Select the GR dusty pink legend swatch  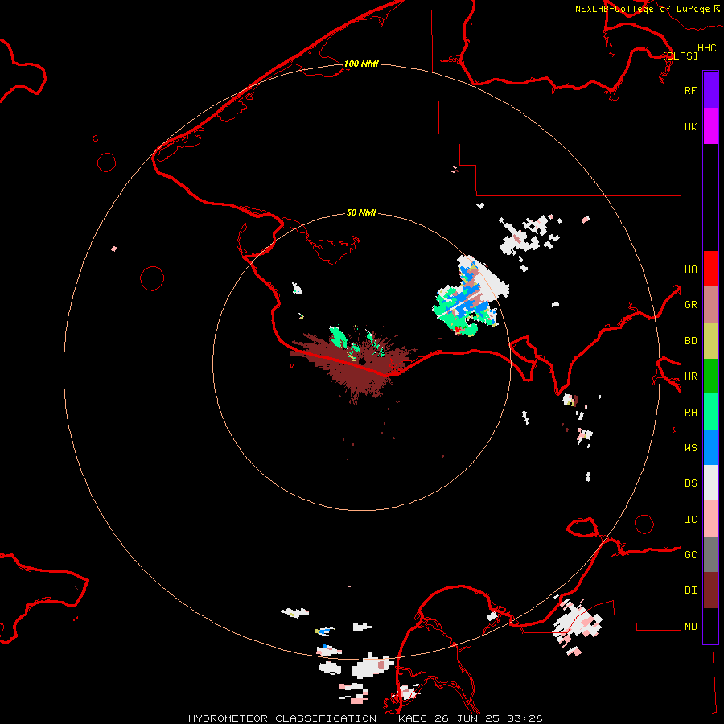click(x=710, y=305)
